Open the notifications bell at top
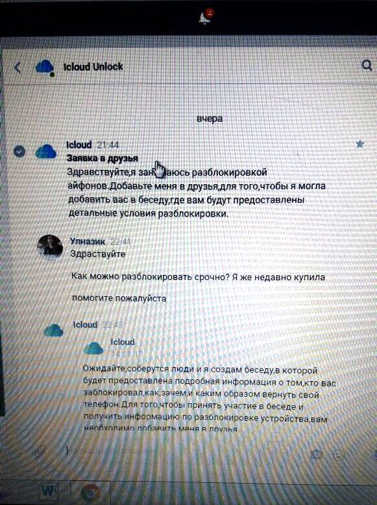This screenshot has width=377, height=505. pos(205,16)
